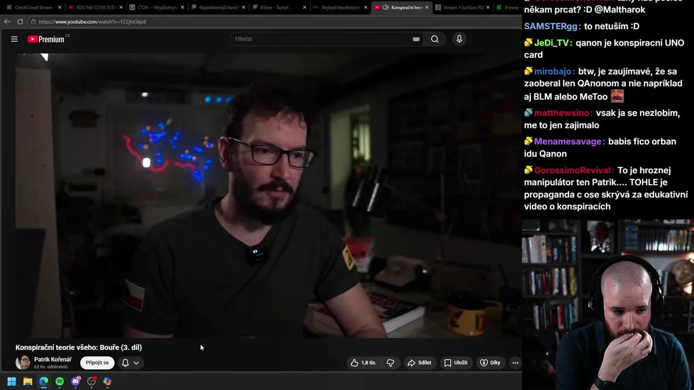Viewport: 694px width, 390px height.
Task: Open the YouTube hamburger guide menu
Action: click(15, 39)
